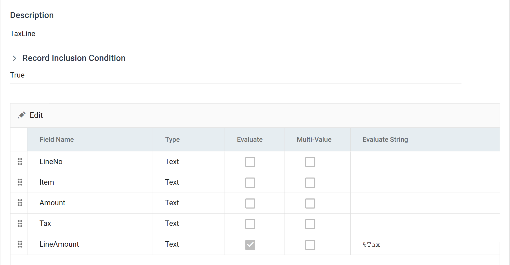Grab the drag handle for LineAmount row

20,244
